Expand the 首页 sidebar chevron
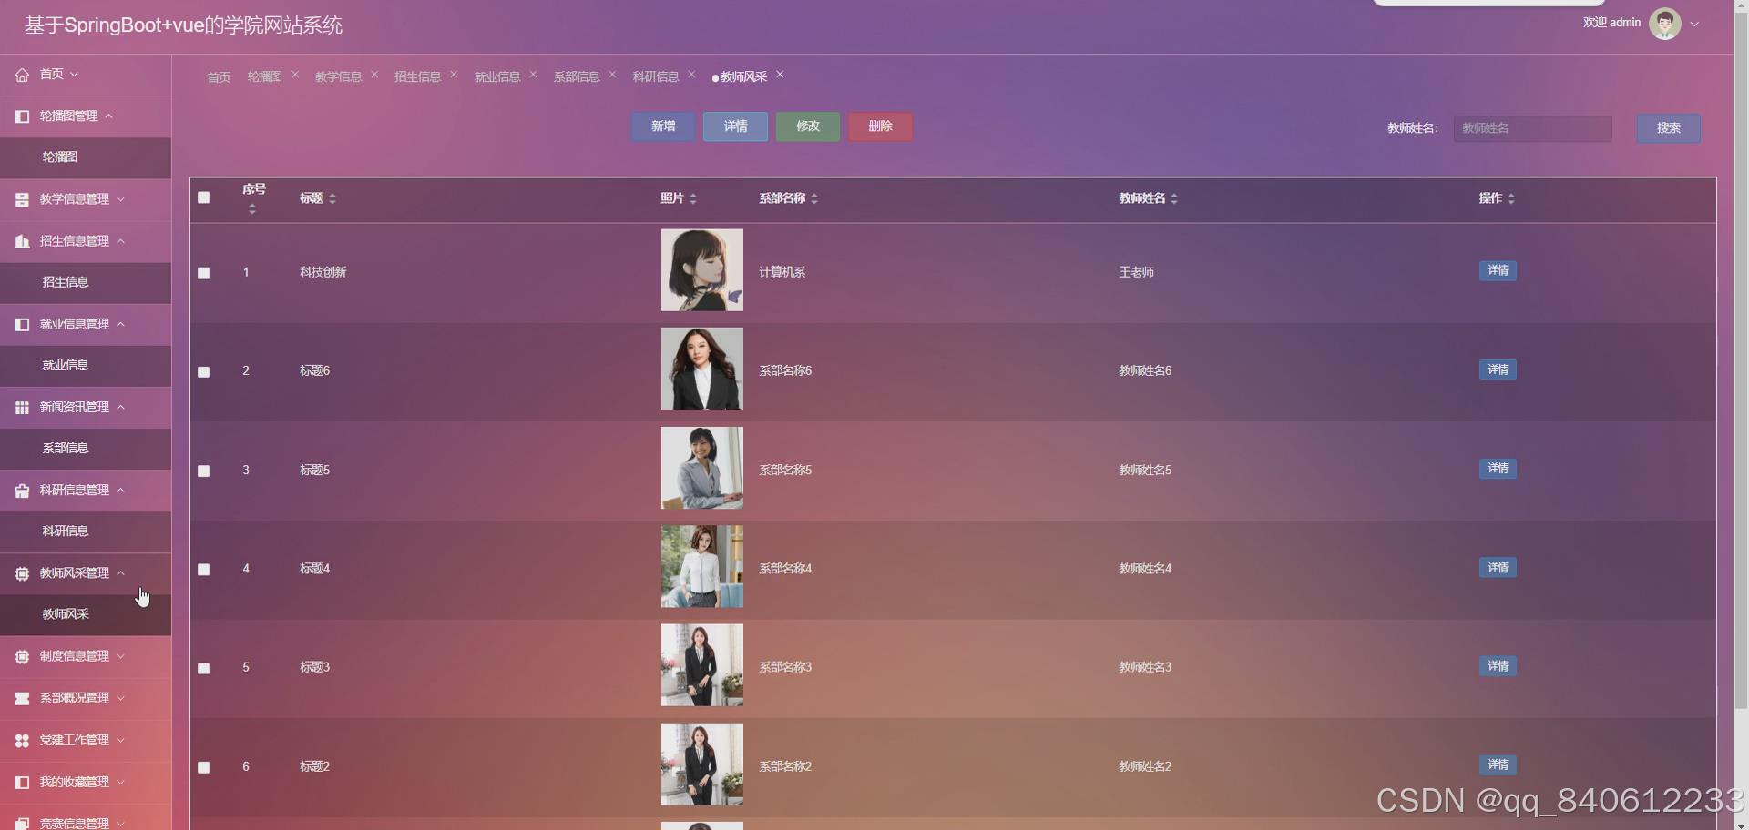1749x830 pixels. pos(75,75)
